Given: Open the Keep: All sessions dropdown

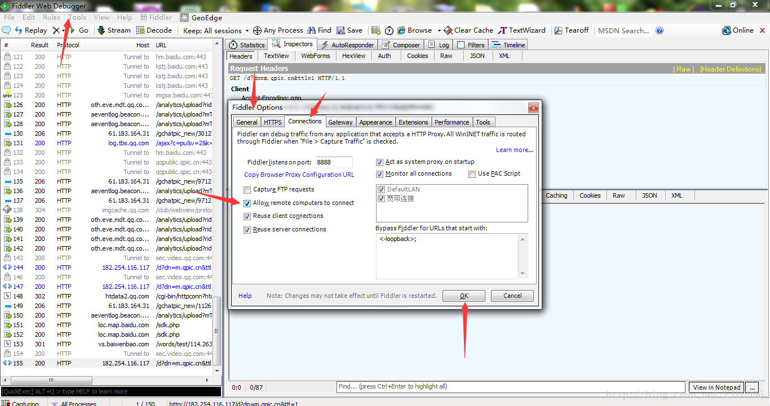Looking at the screenshot, I should (216, 30).
